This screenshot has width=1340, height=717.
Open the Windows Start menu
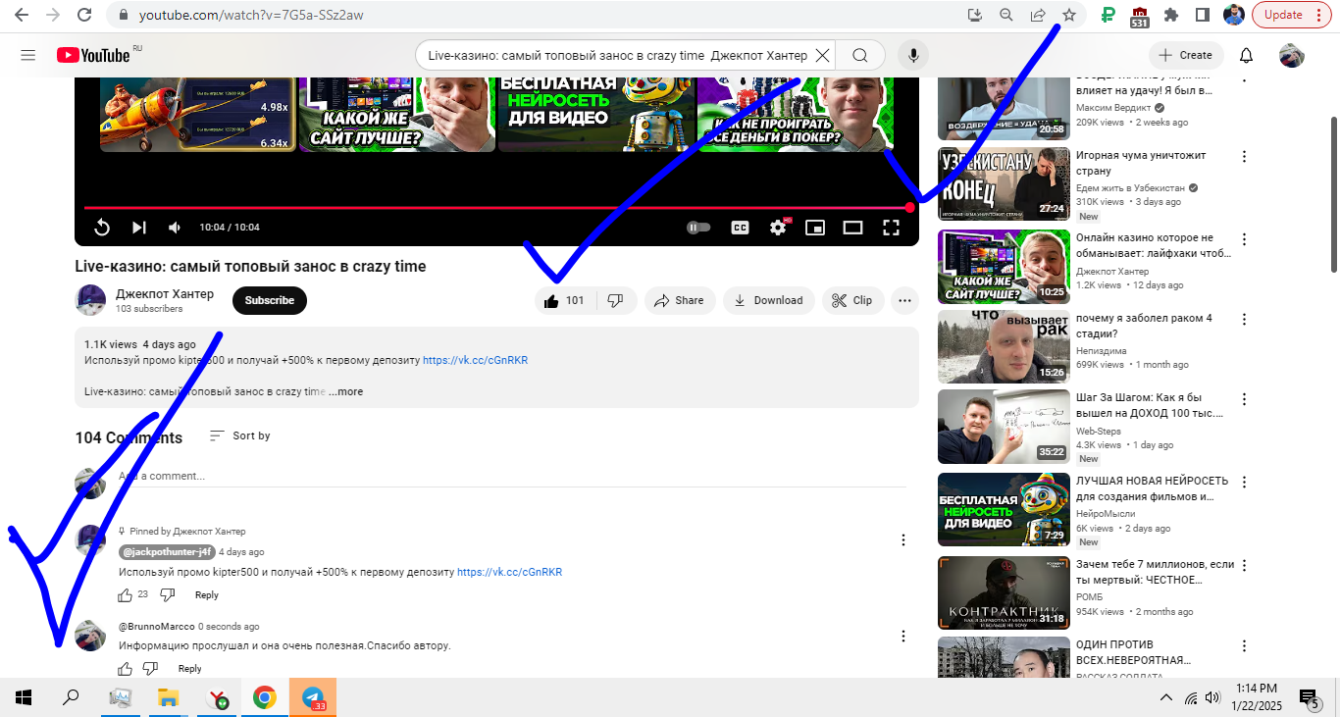pyautogui.click(x=24, y=697)
